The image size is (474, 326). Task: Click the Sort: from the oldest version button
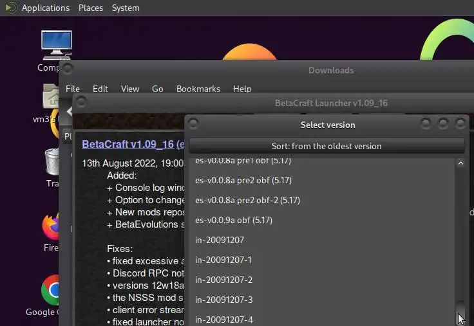(x=327, y=146)
